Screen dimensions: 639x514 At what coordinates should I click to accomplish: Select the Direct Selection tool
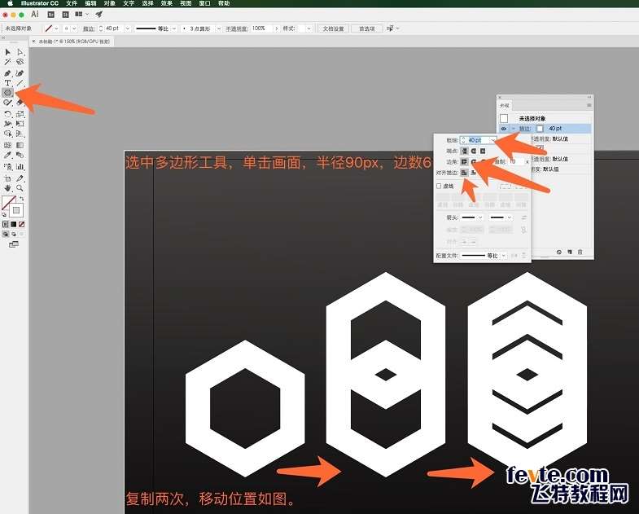20,52
